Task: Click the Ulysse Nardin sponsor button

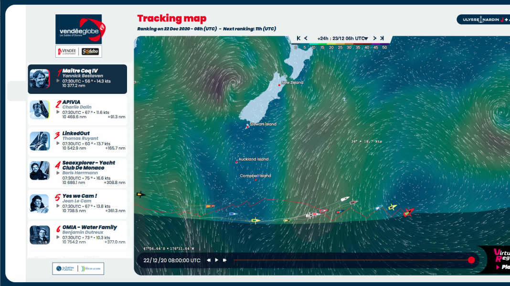Action: click(483, 20)
